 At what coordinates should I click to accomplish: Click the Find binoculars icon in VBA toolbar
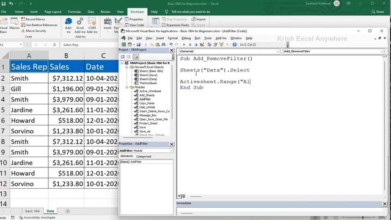click(x=164, y=45)
